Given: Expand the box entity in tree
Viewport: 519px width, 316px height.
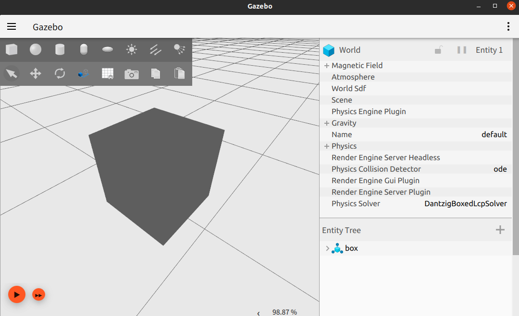Looking at the screenshot, I should (x=327, y=248).
